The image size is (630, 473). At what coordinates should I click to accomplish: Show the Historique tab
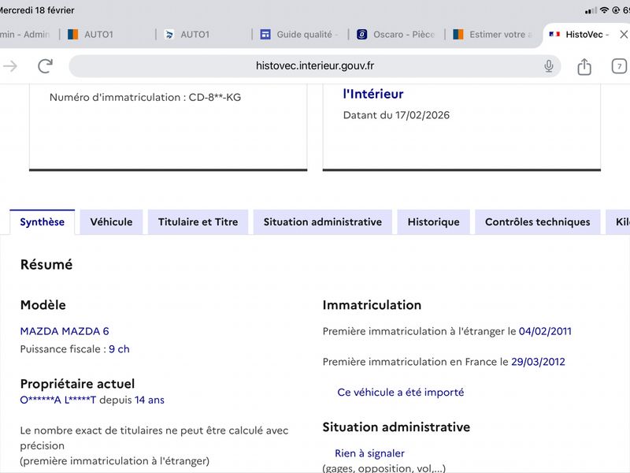[x=434, y=222]
